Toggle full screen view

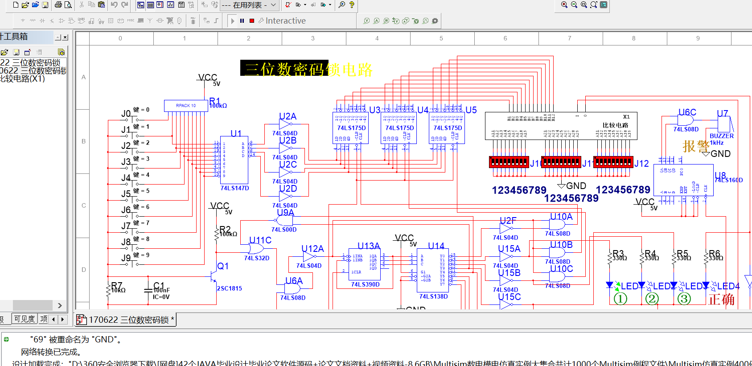[x=604, y=5]
